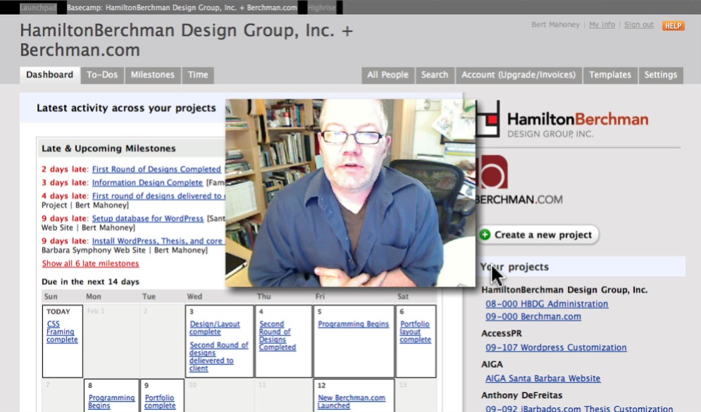Open Account (Upgrade/Invoices) tab
The height and width of the screenshot is (412, 701).
(x=519, y=75)
